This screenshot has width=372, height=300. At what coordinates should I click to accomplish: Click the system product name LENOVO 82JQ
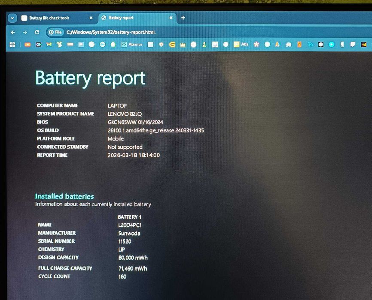pos(125,114)
